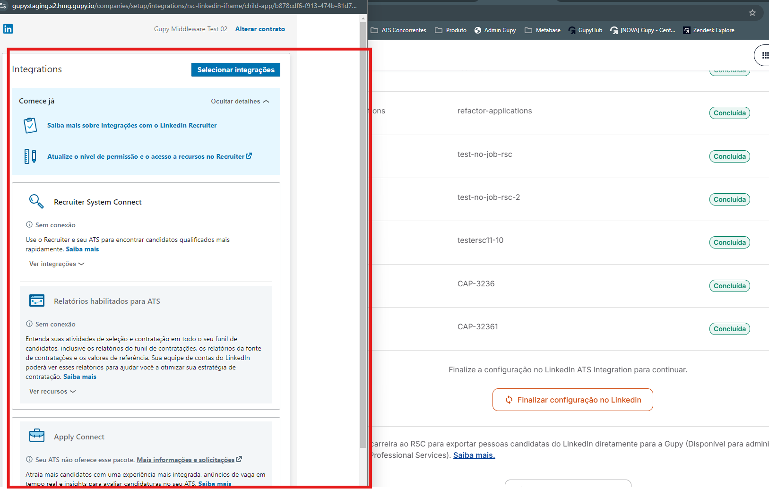Click the Gupy Middleware Test 02 contract name
The image size is (769, 489).
click(190, 29)
